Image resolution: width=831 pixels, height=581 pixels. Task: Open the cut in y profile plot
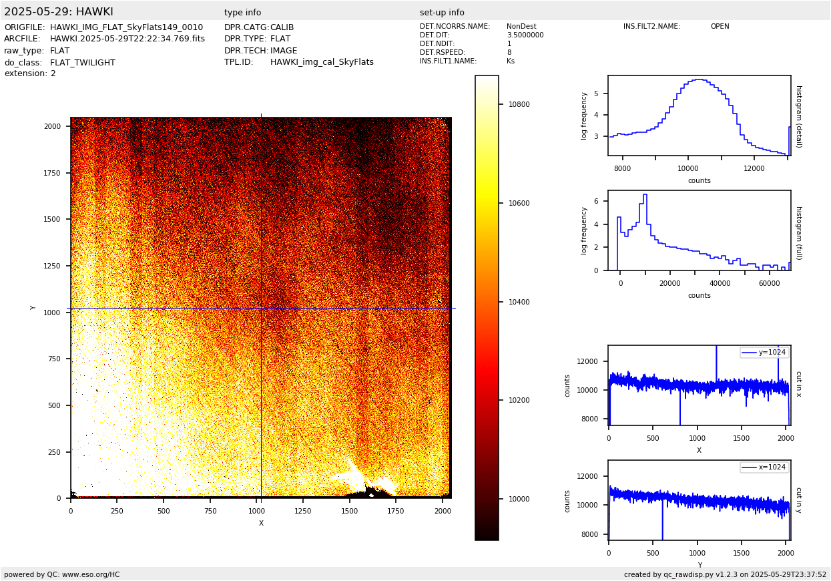(x=699, y=500)
